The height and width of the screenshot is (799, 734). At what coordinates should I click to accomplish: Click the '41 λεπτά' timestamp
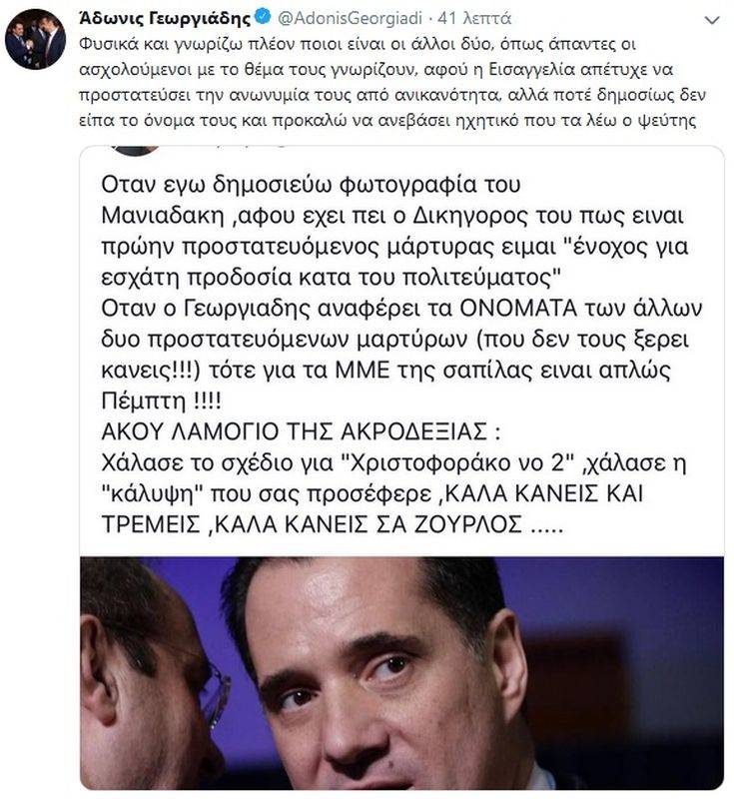tap(474, 18)
